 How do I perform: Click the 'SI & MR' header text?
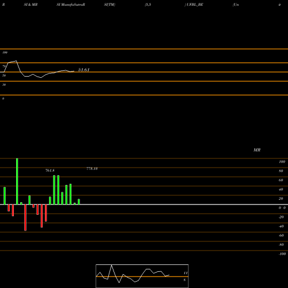pyautogui.click(x=31, y=5)
